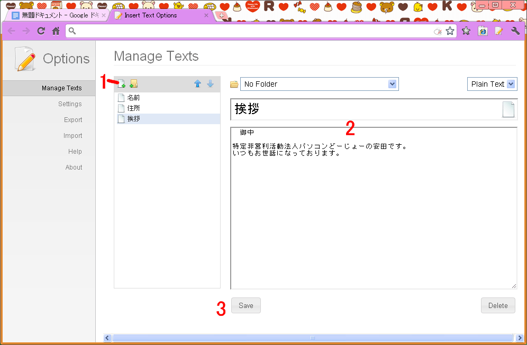Reload the page with refresh button

pos(41,31)
